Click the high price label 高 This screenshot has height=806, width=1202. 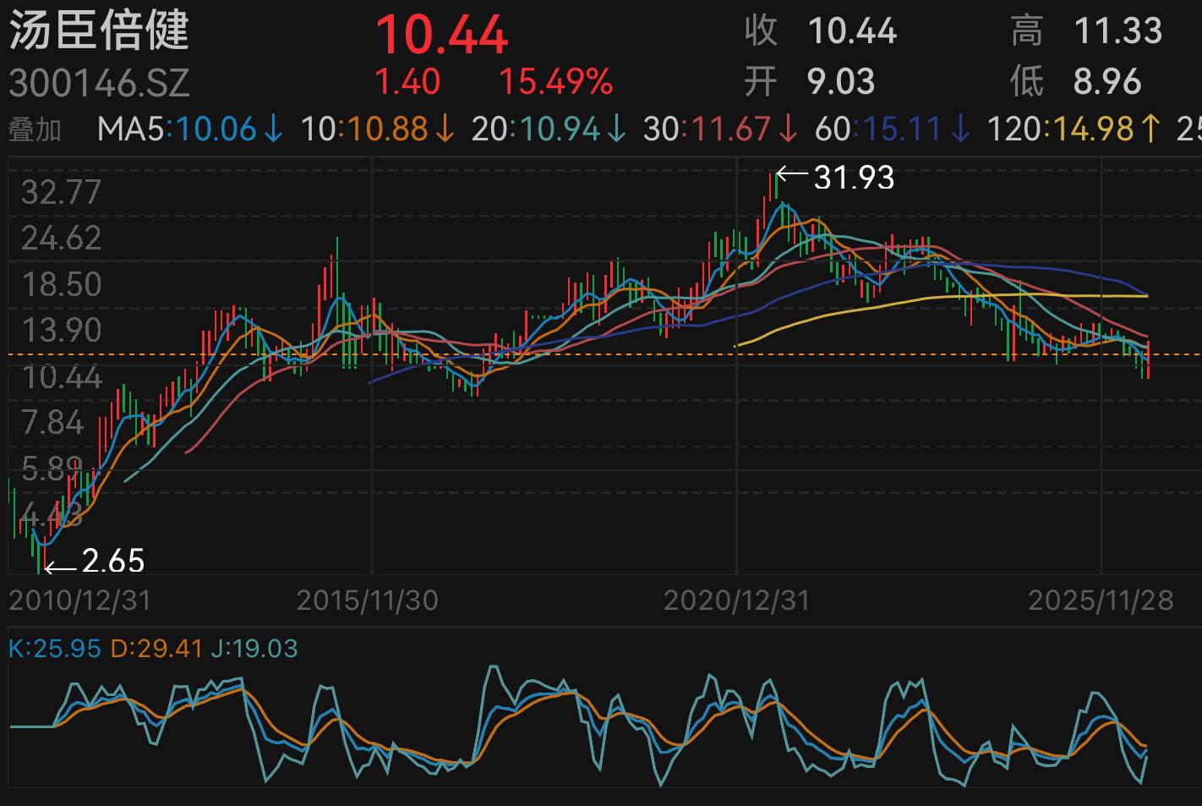1026,31
